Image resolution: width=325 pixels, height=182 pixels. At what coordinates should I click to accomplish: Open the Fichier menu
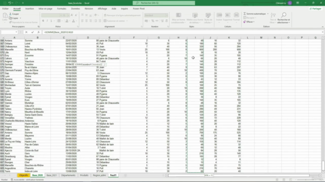6,9
